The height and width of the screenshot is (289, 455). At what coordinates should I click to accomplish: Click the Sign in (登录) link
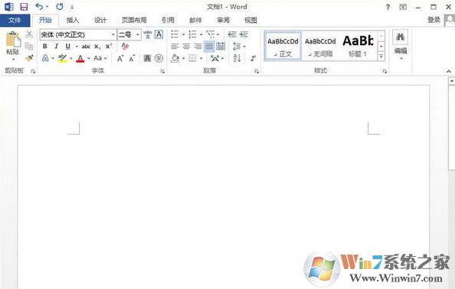click(434, 20)
